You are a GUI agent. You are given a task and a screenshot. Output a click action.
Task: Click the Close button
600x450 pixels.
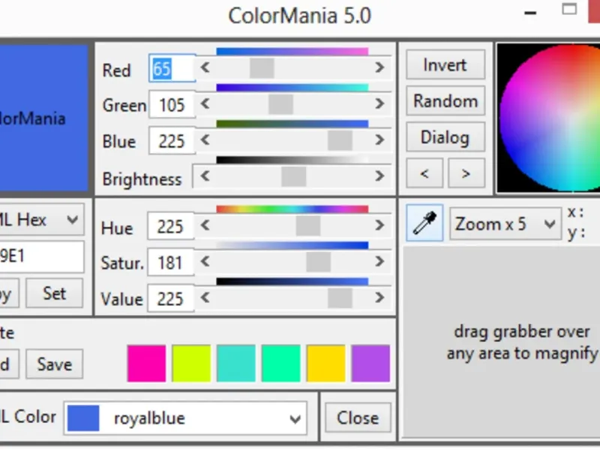click(358, 418)
